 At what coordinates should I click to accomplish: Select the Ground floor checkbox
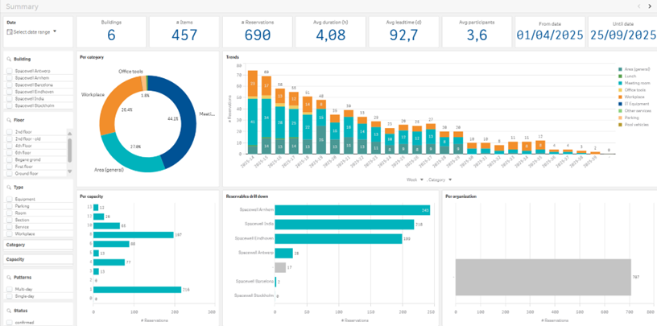coord(9,173)
